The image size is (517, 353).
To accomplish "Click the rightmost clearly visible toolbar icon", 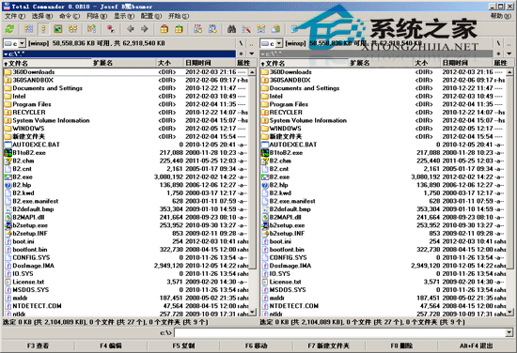I will [x=276, y=29].
